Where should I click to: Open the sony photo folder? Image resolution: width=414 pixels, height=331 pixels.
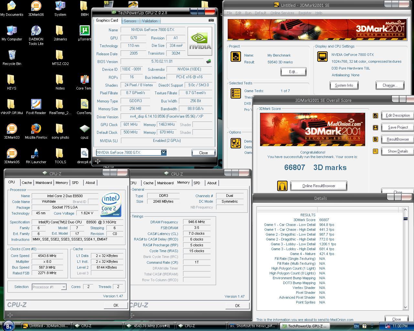click(60, 132)
